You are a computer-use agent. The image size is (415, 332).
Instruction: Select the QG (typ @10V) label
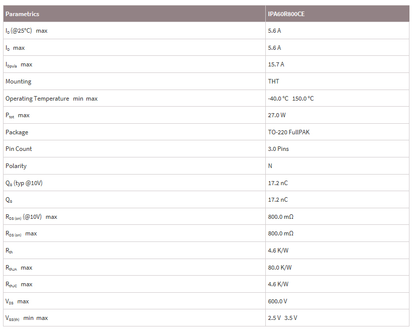point(24,183)
